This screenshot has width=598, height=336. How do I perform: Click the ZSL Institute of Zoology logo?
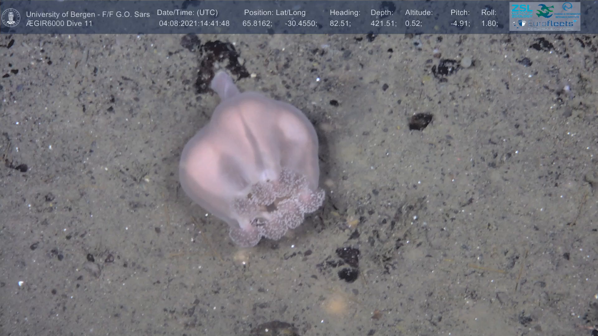pyautogui.click(x=522, y=11)
